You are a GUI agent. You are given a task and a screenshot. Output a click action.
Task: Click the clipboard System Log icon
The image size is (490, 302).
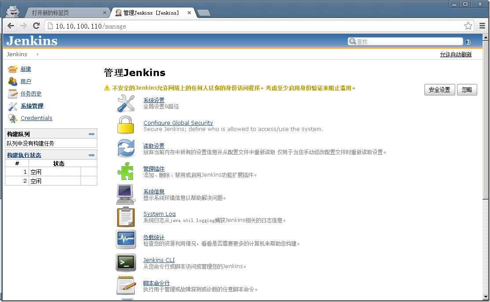[126, 217]
